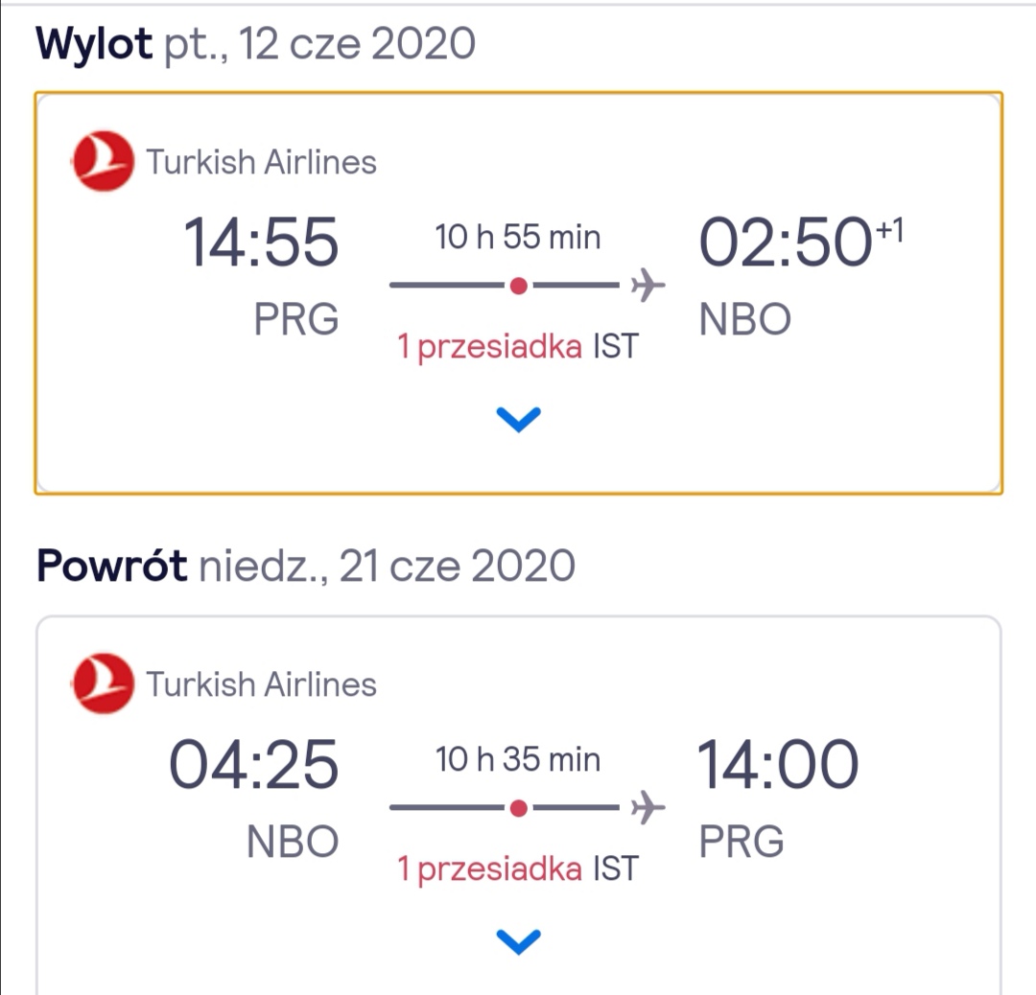Open the '1 przesiadka IST' info on the outbound flight
The width and height of the screenshot is (1036, 995).
[518, 346]
